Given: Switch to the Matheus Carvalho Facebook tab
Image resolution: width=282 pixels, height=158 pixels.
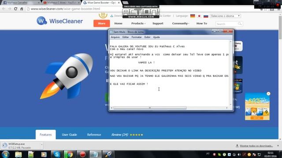Looking at the screenshot, I should 20,3.
